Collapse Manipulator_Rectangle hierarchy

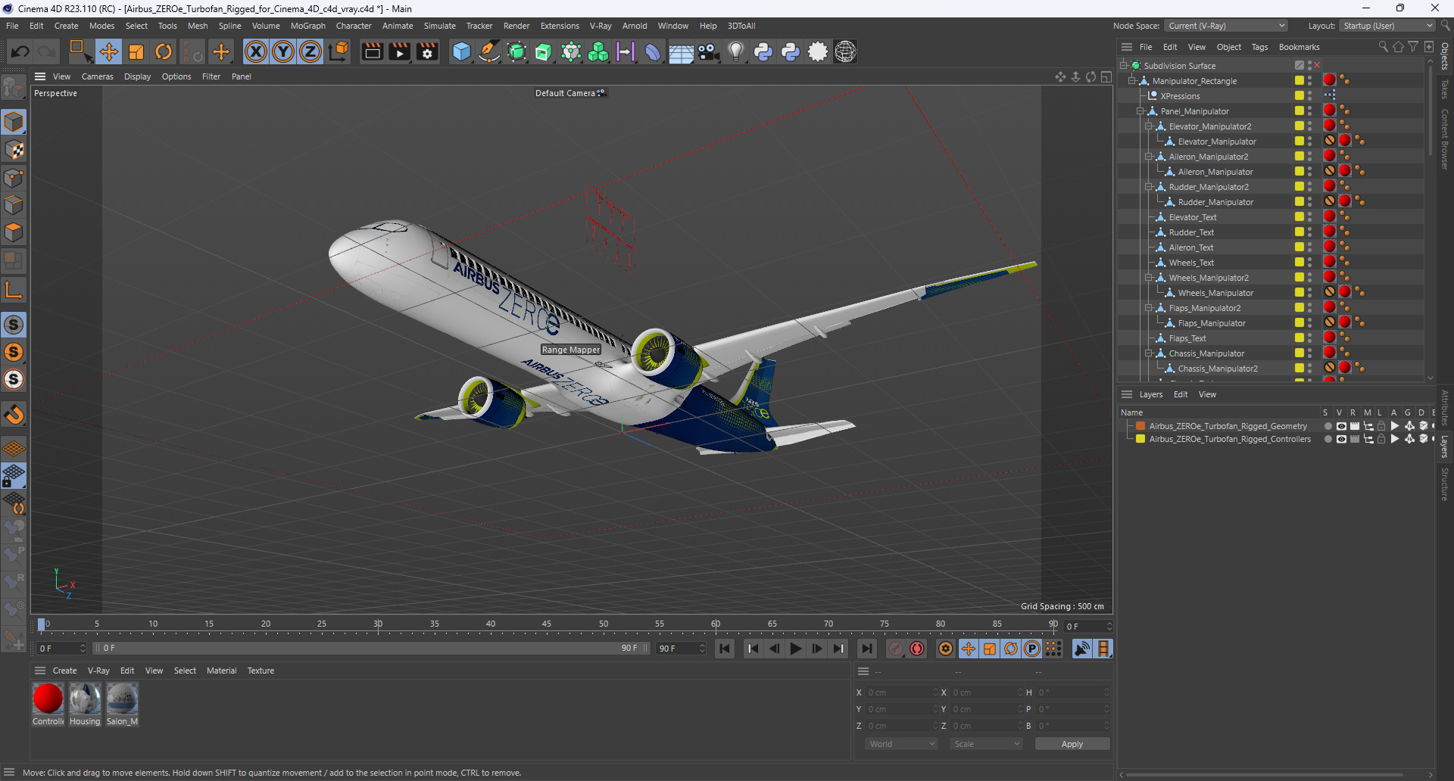click(x=1132, y=81)
